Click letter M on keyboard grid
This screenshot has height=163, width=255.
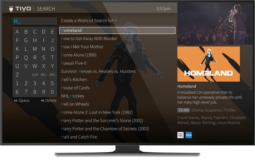pos(35,49)
